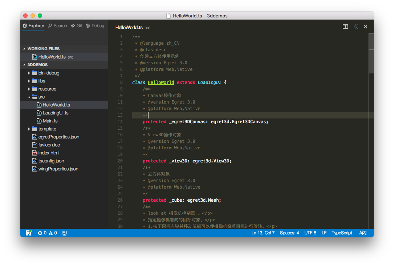Click the UTF-8 encoding selector
Screen dimensions: 394x266
(x=310, y=233)
